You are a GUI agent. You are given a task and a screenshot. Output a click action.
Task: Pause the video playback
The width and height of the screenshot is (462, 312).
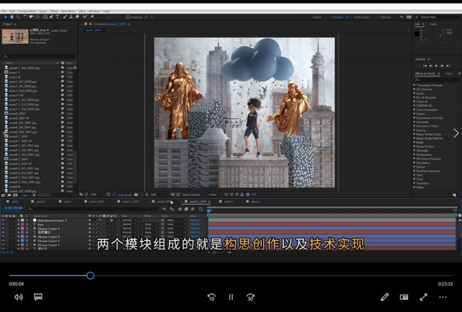[x=231, y=297]
